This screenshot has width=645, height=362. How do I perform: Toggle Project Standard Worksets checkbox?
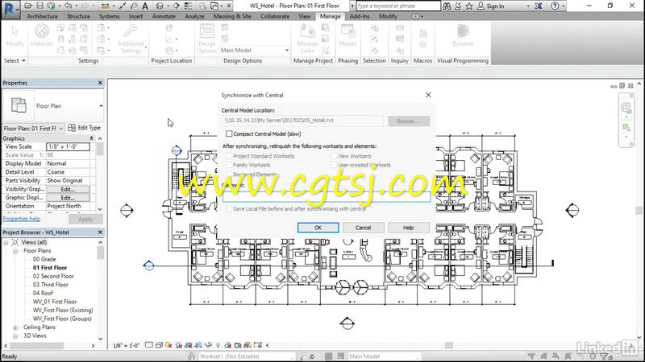tap(229, 156)
